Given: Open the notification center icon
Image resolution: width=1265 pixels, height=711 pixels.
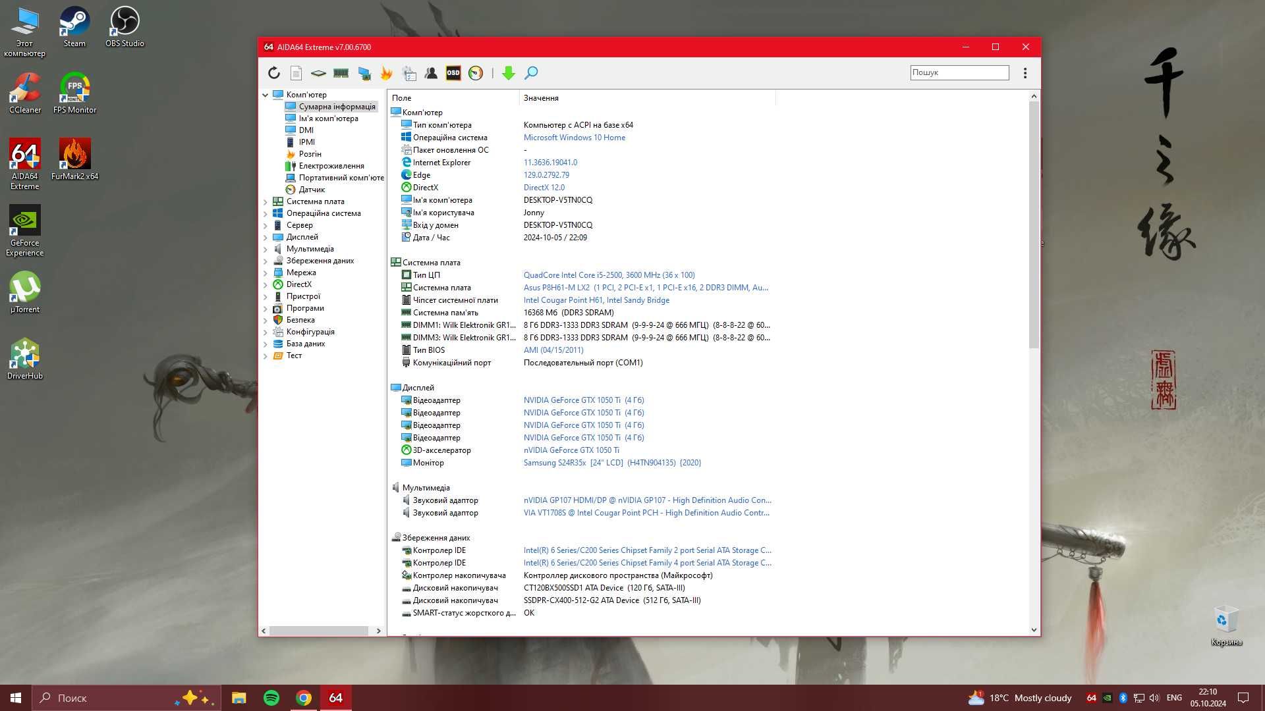Looking at the screenshot, I should click(x=1243, y=698).
